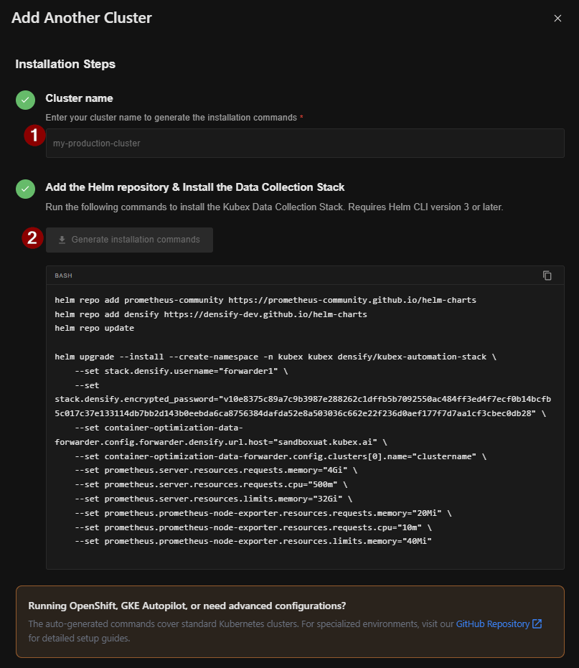Click the server requests.memory="4Gi" line
Image resolution: width=579 pixels, height=668 pixels.
[216, 471]
